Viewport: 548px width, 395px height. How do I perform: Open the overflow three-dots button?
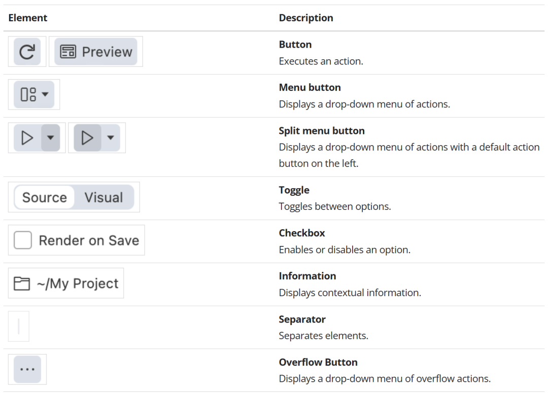click(27, 369)
